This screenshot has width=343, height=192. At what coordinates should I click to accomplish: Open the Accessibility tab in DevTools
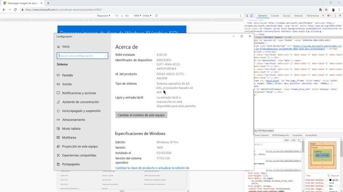pos(311,135)
